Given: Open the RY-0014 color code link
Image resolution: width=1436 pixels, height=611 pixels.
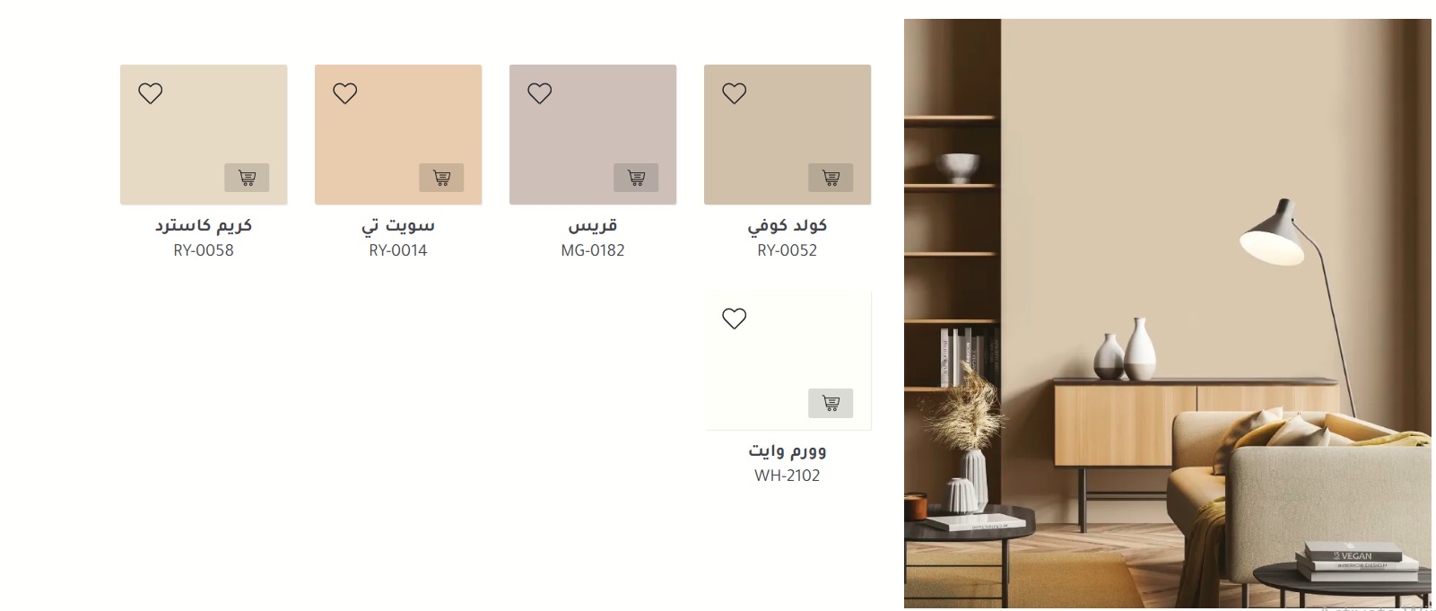Looking at the screenshot, I should click(398, 250).
